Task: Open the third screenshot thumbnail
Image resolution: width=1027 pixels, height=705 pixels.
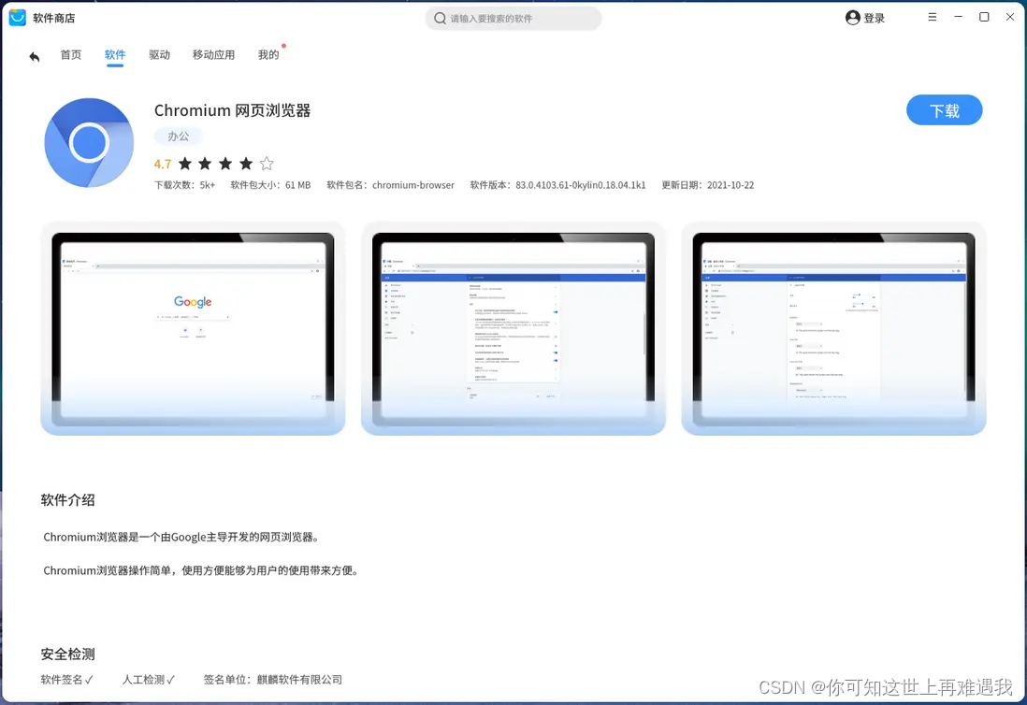Action: click(x=833, y=328)
